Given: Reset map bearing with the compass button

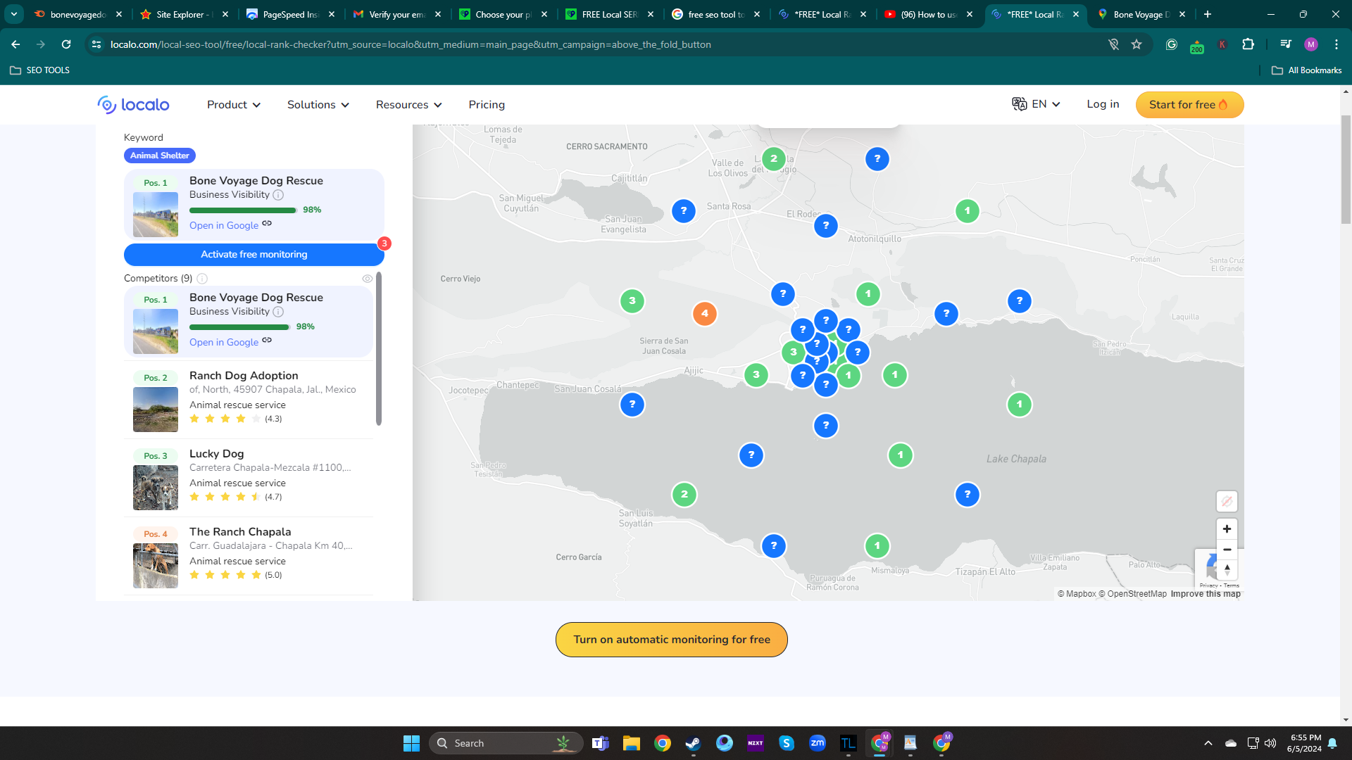Looking at the screenshot, I should click(1227, 569).
